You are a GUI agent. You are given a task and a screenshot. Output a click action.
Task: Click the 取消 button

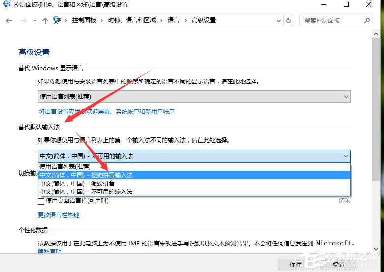(338, 265)
